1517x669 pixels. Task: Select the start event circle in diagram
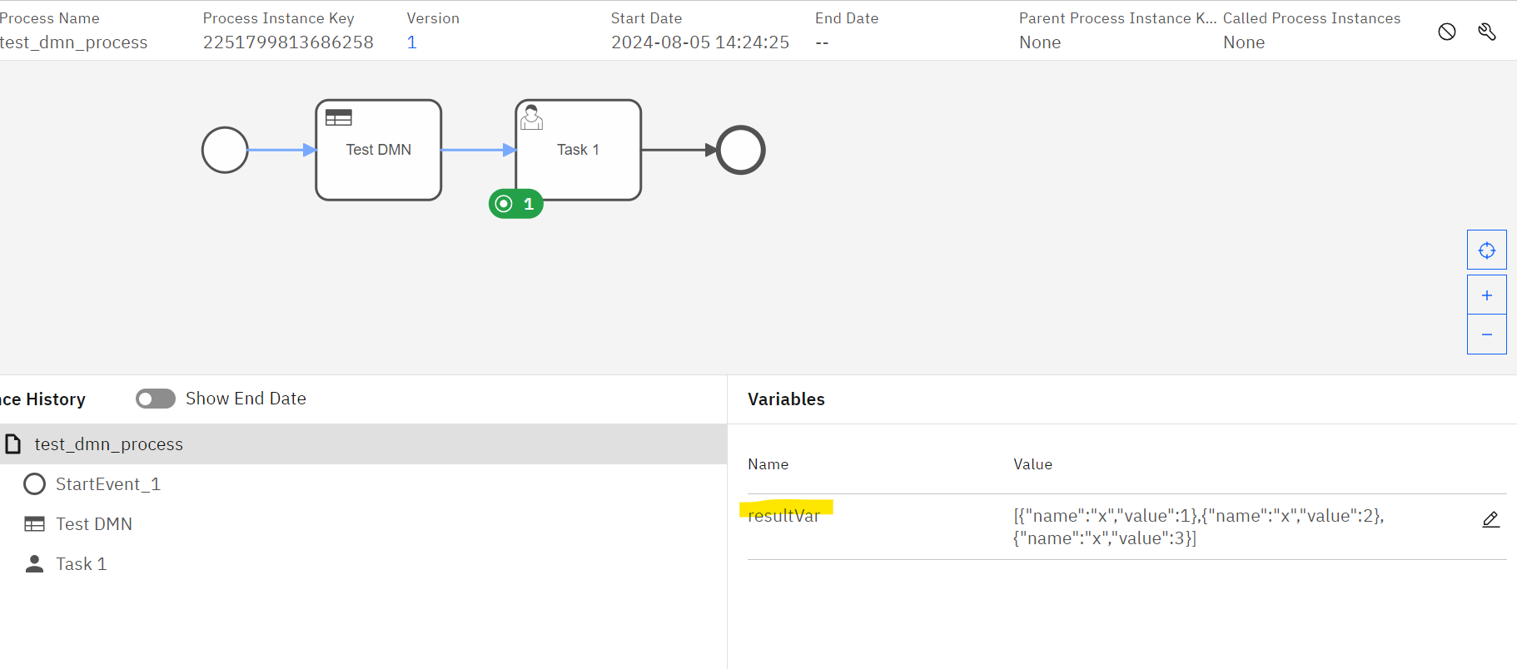pos(225,150)
